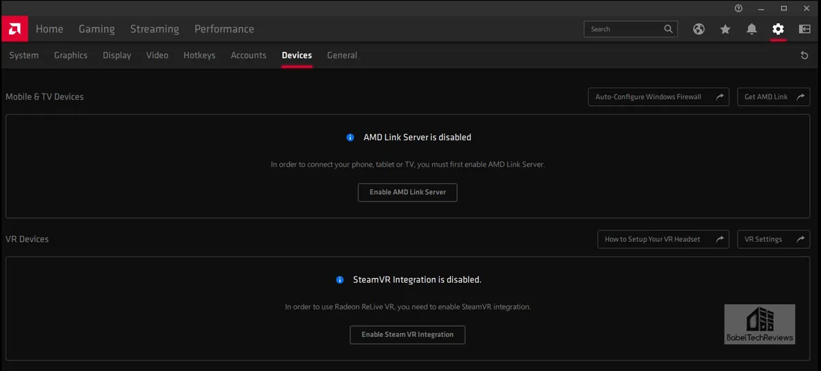
Task: Open VR Settings button
Action: [774, 239]
